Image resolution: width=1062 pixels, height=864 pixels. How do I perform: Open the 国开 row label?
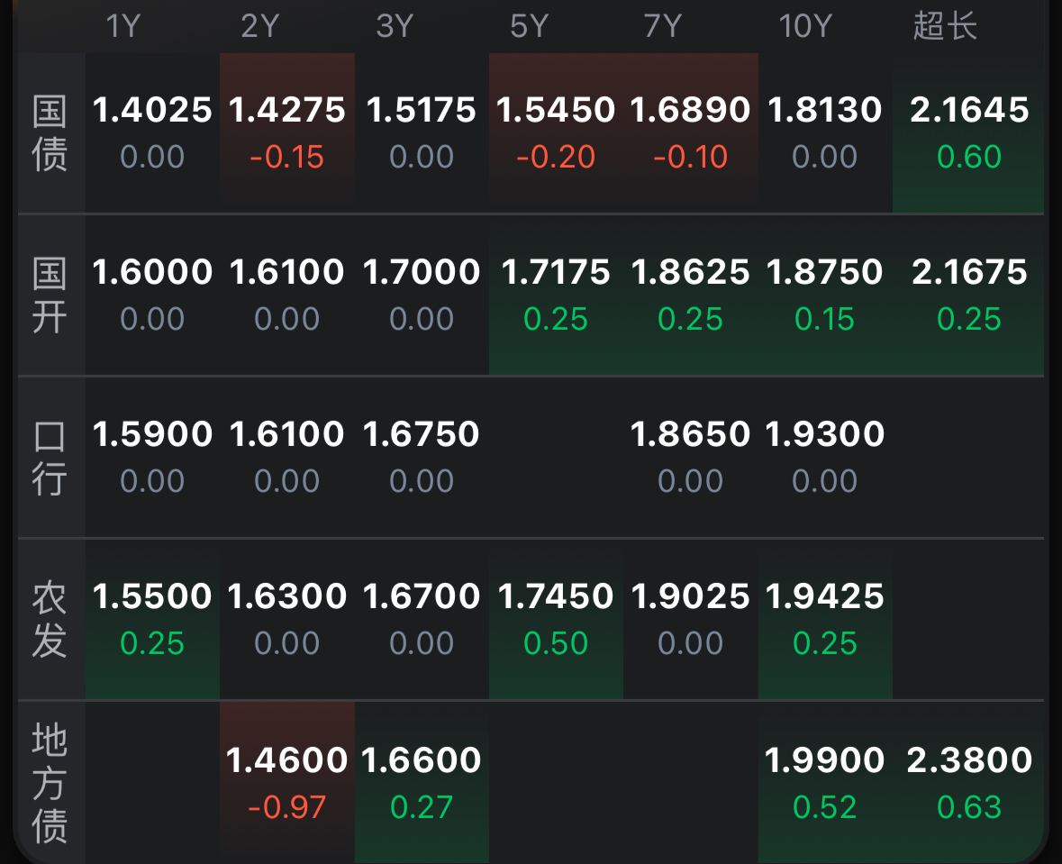[x=50, y=296]
